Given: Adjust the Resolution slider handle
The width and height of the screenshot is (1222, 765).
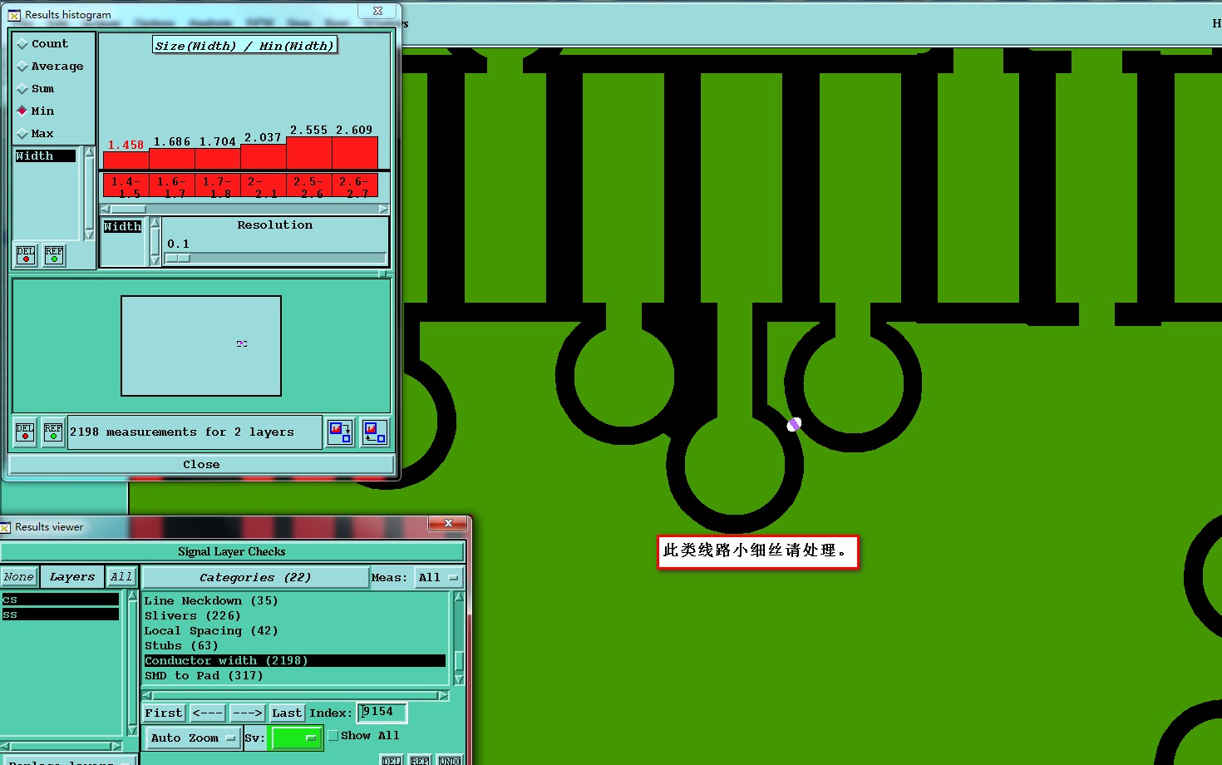Looking at the screenshot, I should click(178, 258).
